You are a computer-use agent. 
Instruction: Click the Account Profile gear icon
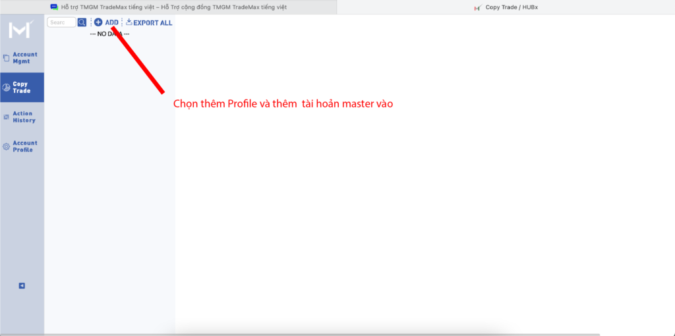pos(6,146)
